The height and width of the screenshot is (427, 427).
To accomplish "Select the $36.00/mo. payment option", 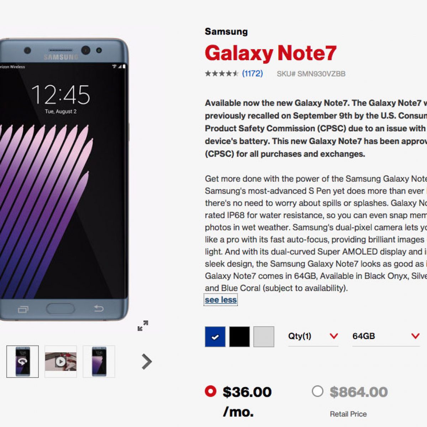I will click(210, 391).
